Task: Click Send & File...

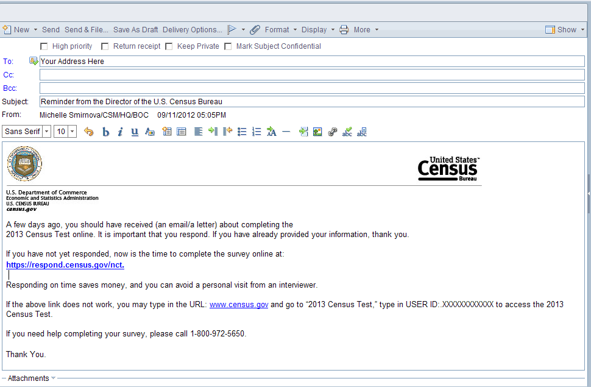Action: tap(87, 29)
